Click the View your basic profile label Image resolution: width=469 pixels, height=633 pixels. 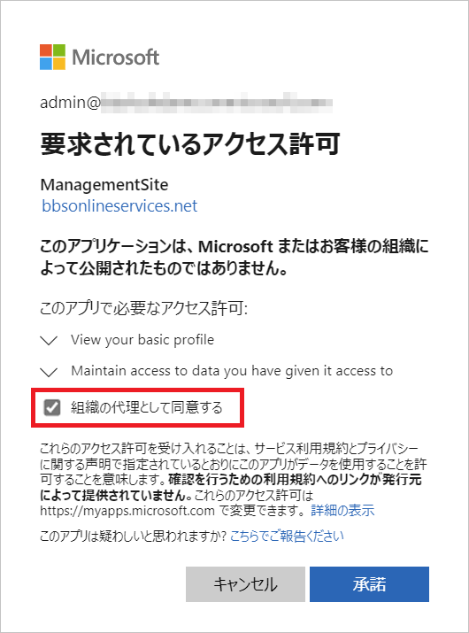click(142, 340)
